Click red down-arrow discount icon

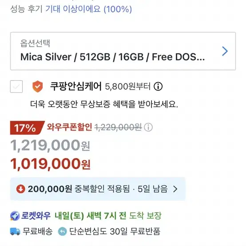point(21,189)
